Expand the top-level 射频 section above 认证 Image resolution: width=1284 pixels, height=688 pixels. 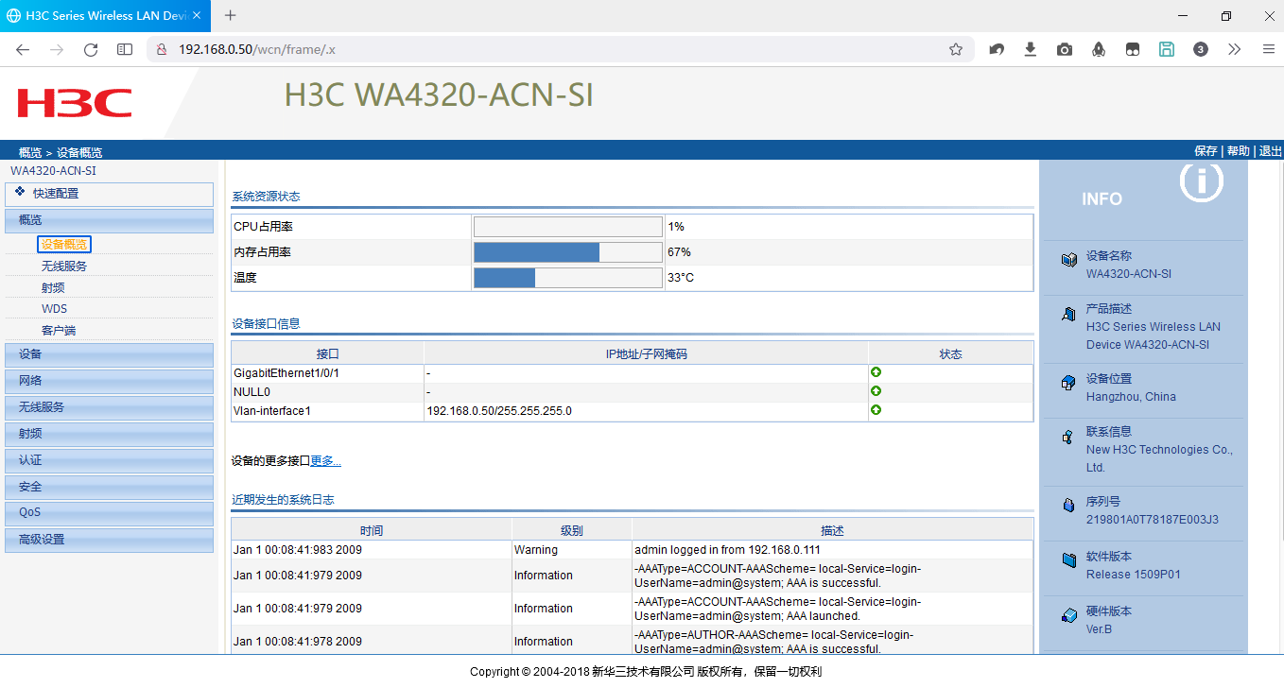[x=109, y=434]
